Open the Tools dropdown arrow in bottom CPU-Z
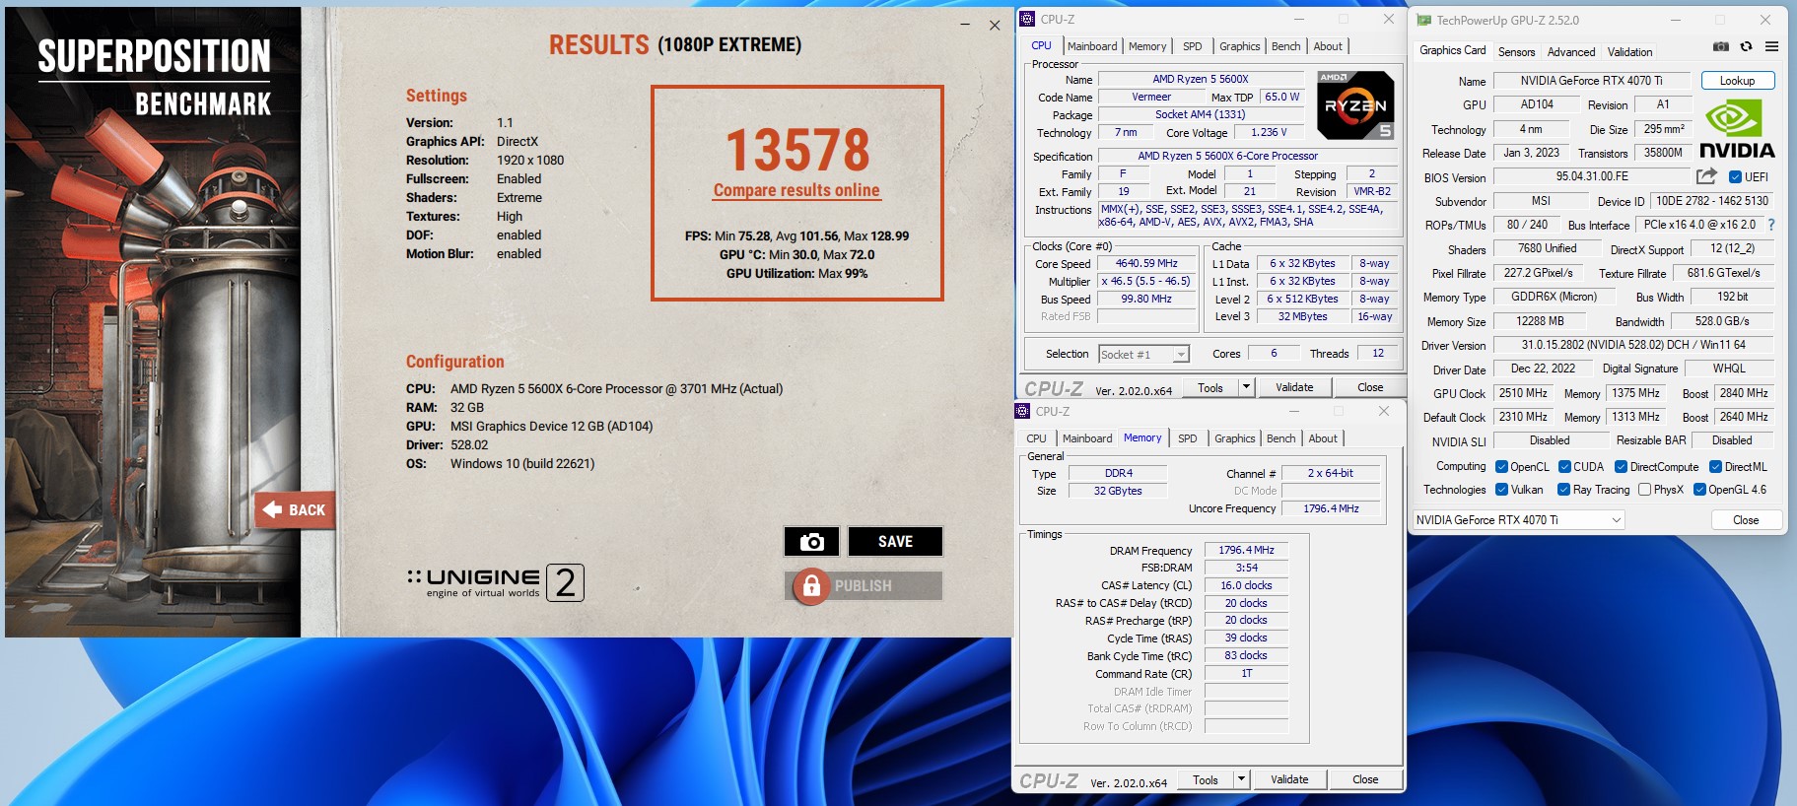This screenshot has width=1797, height=806. tap(1241, 779)
